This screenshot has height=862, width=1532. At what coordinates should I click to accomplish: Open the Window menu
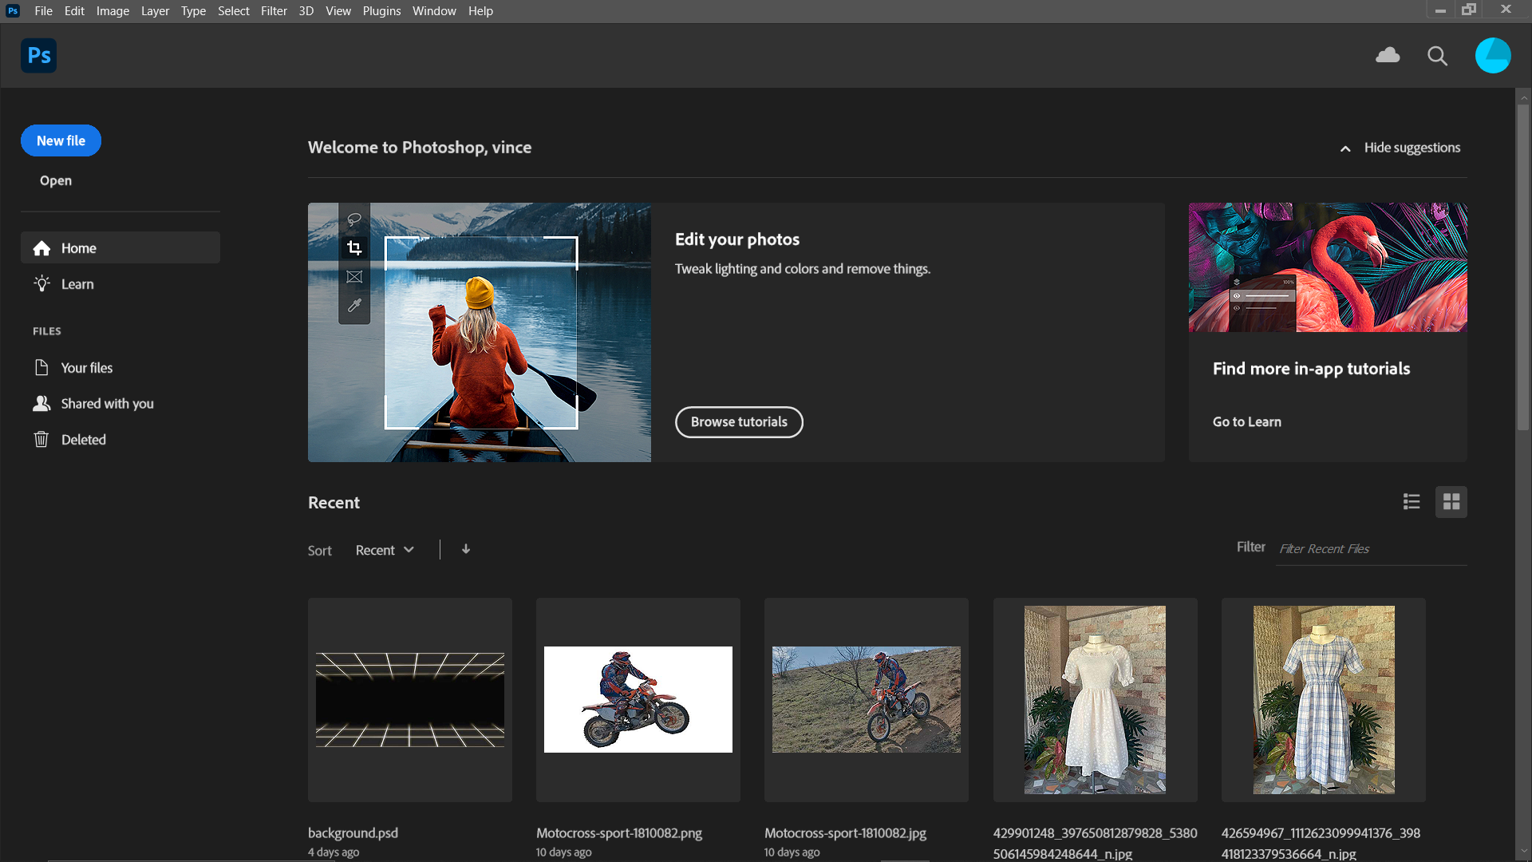click(434, 10)
